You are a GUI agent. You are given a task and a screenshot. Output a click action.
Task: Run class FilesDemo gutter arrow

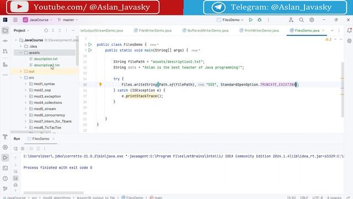point(90,44)
